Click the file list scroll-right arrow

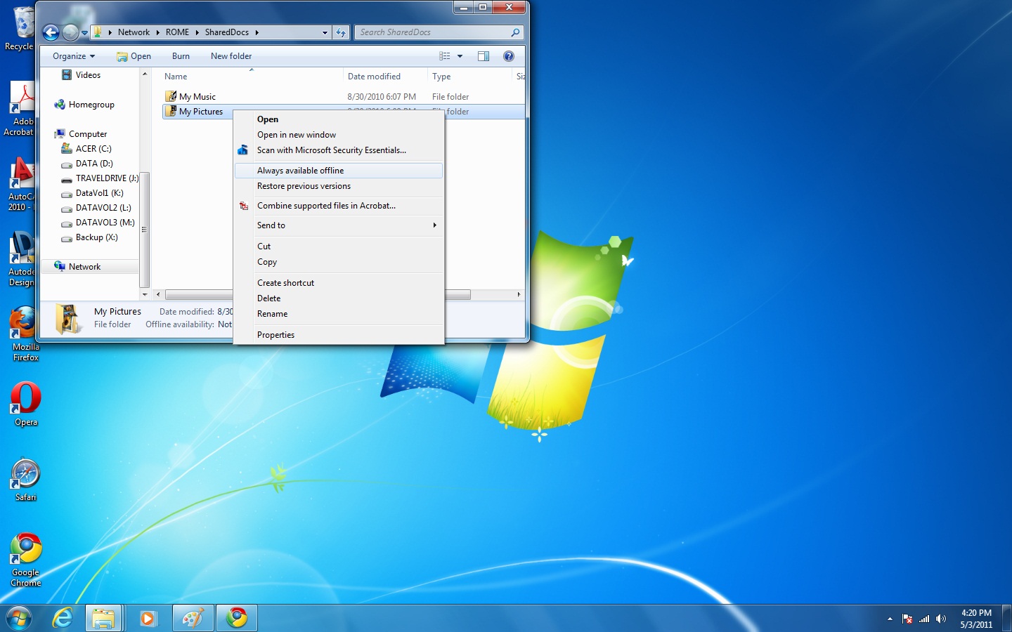[x=519, y=295]
